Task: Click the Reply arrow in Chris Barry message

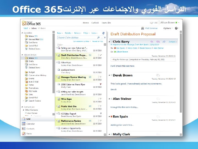Action: (x=152, y=42)
